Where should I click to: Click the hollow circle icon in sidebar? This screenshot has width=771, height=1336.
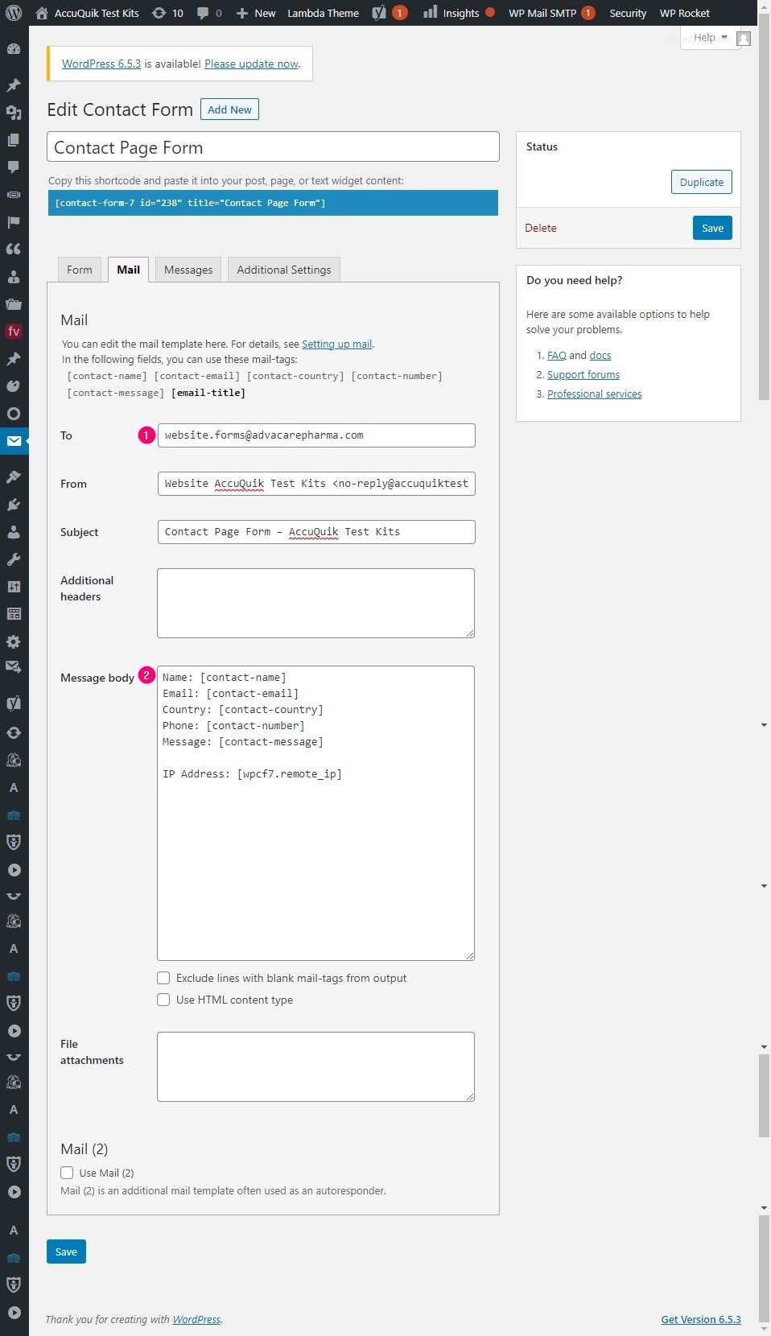click(14, 413)
